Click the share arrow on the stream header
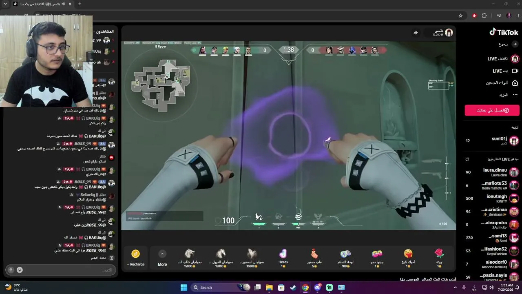The width and height of the screenshot is (522, 294). point(416,33)
